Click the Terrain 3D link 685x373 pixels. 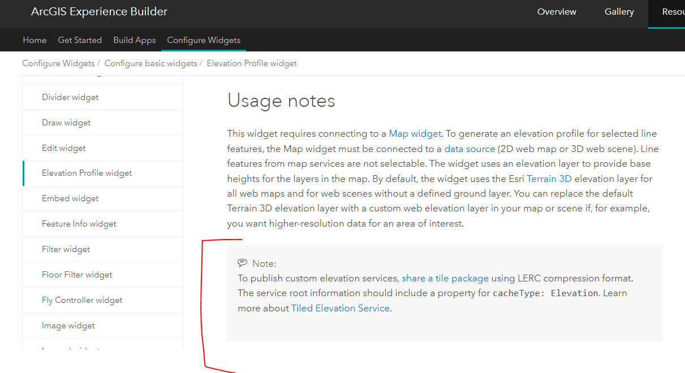549,179
